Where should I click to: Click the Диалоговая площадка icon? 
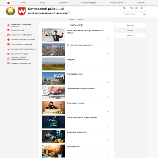tap(8, 54)
